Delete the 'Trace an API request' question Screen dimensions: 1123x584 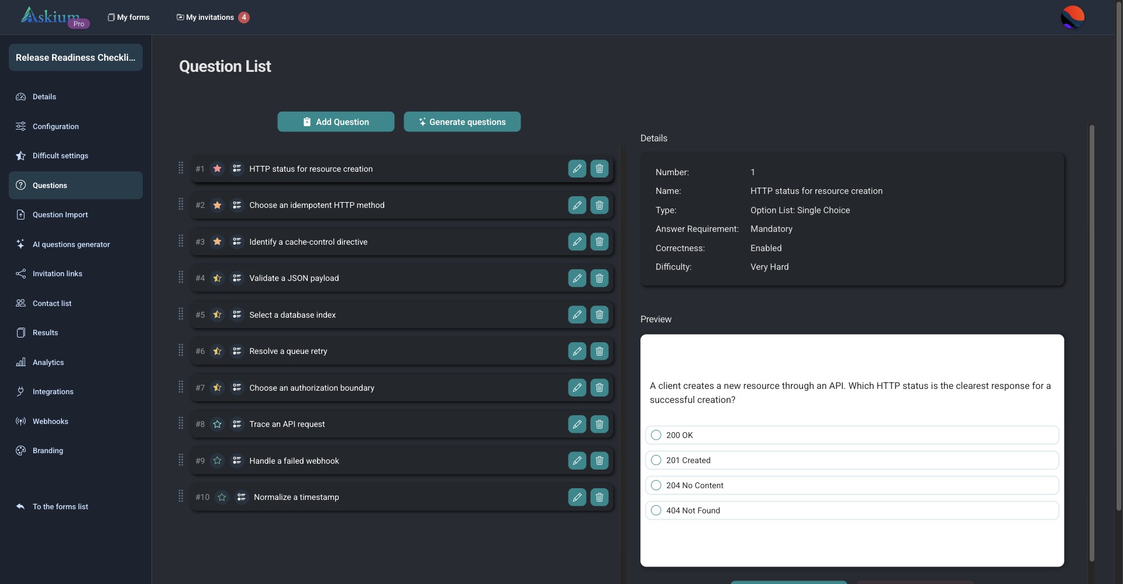599,424
